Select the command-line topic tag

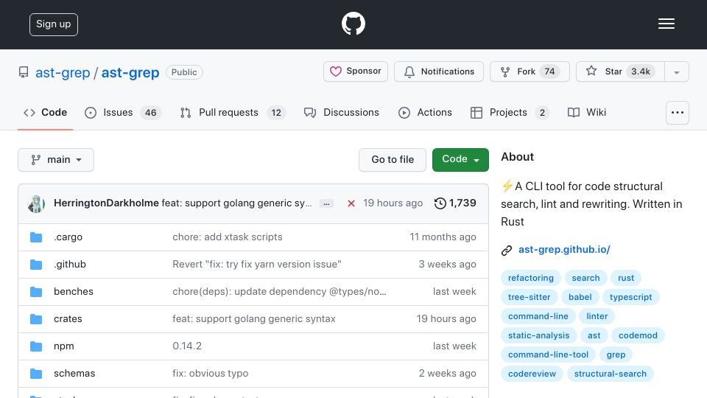(538, 316)
